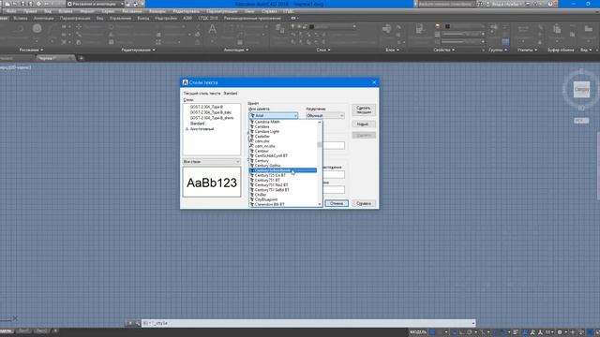Image resolution: width=600 pixels, height=337 pixels.
Task: Click the font list scroll down arrow
Action: pyautogui.click(x=320, y=204)
